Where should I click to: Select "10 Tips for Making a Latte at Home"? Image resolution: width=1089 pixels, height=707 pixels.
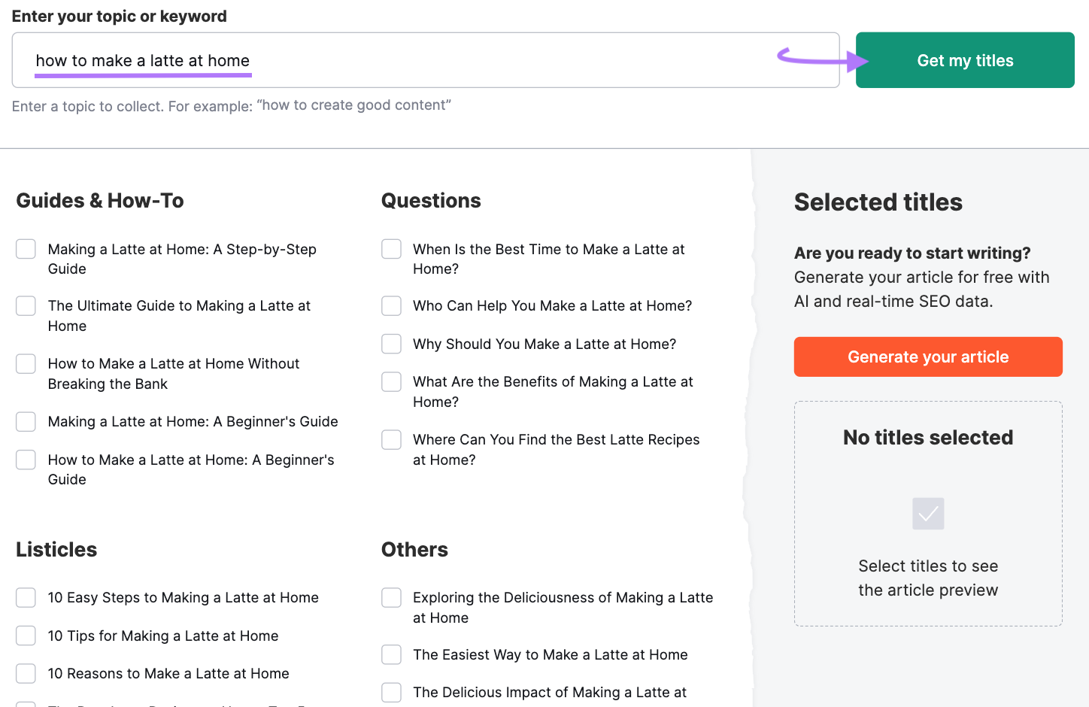pos(25,635)
